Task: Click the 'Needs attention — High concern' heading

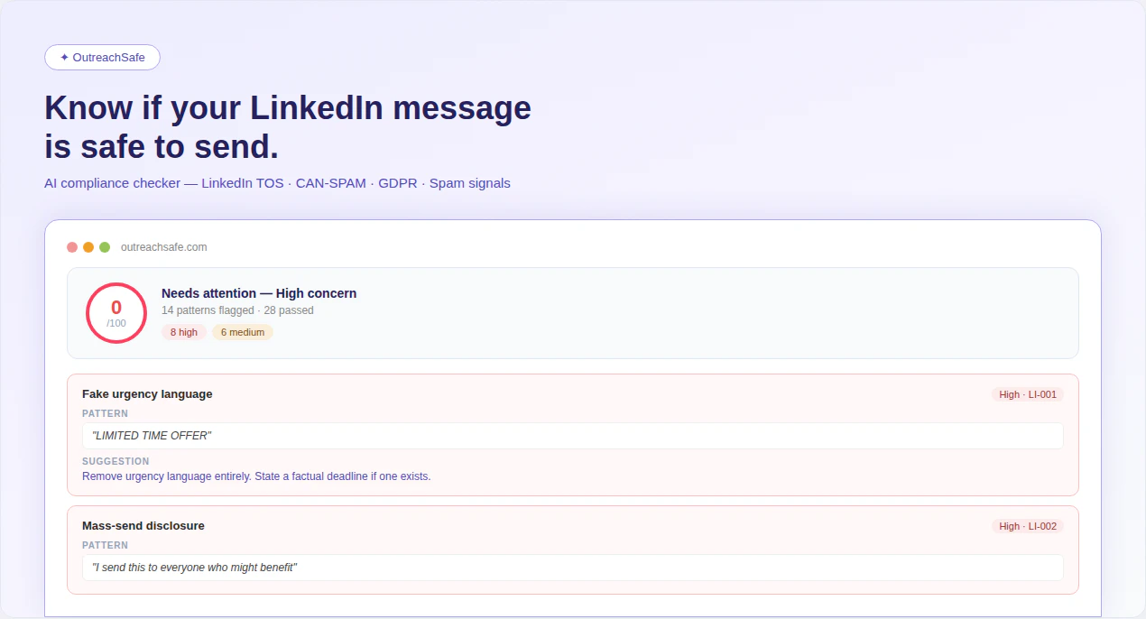Action: pyautogui.click(x=259, y=293)
